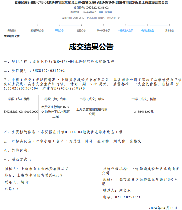Select the 变更公告 step

(81, 30)
